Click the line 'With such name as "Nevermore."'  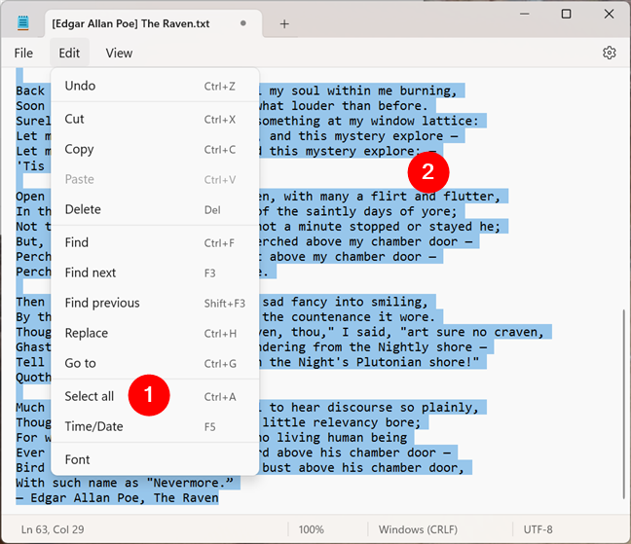(125, 483)
